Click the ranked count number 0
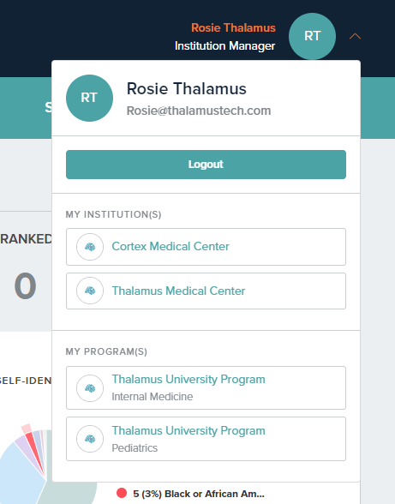Viewport: 395px width, 504px height. (25, 285)
